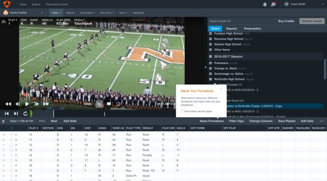
Task: Click the Name Formations button
Action: (211, 121)
